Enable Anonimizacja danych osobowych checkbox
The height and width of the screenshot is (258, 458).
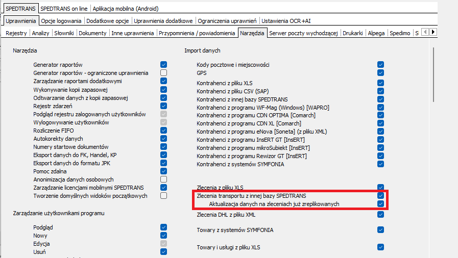(164, 179)
